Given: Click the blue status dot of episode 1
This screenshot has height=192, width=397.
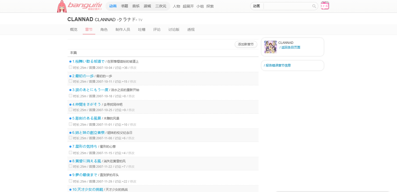Looking at the screenshot, I should click(x=70, y=62).
